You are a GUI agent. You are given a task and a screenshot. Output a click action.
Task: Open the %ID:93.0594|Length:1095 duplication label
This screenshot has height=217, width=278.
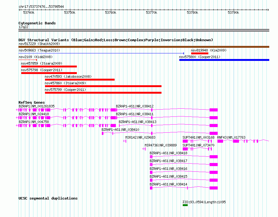tap(204, 202)
